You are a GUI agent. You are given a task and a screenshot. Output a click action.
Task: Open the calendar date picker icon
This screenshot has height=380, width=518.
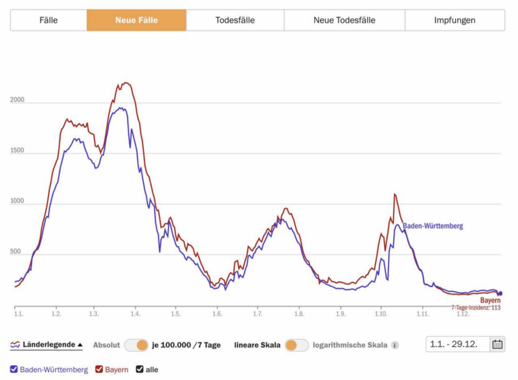pyautogui.click(x=497, y=344)
